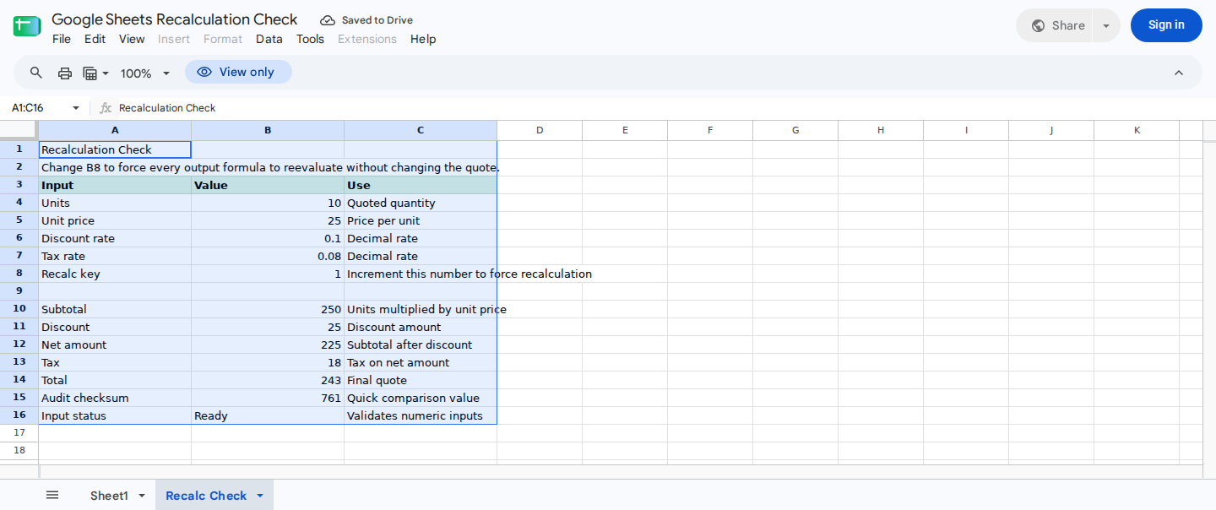Click the Audit checksum value 761
The height and width of the screenshot is (510, 1216).
click(x=268, y=398)
